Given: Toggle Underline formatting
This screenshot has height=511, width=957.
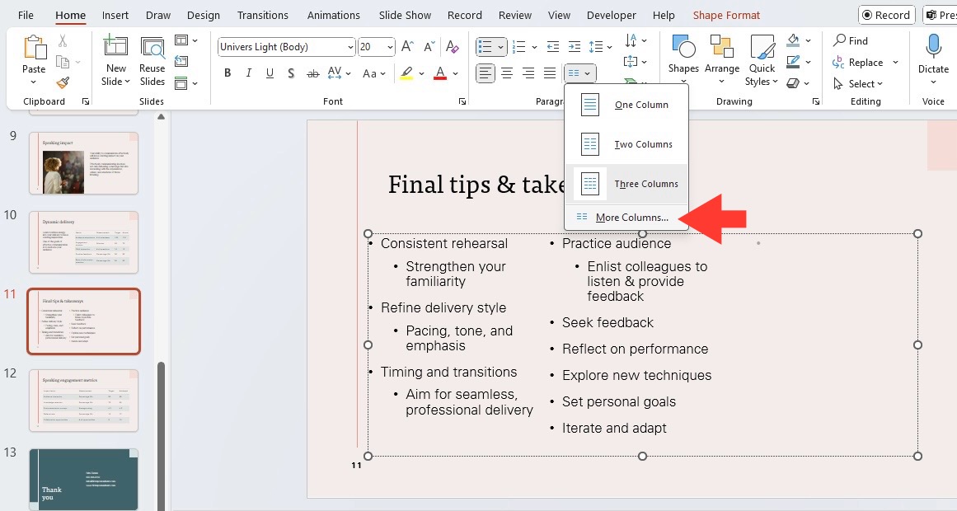Looking at the screenshot, I should (270, 73).
